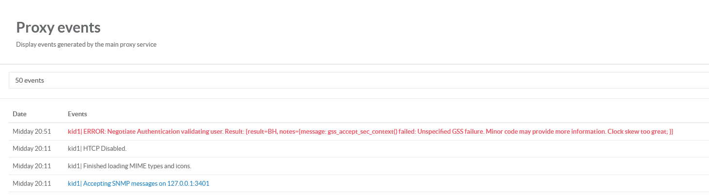The width and height of the screenshot is (709, 195).
Task: Click the "kid1|" prefix of HTCP row
Action: tap(74, 148)
